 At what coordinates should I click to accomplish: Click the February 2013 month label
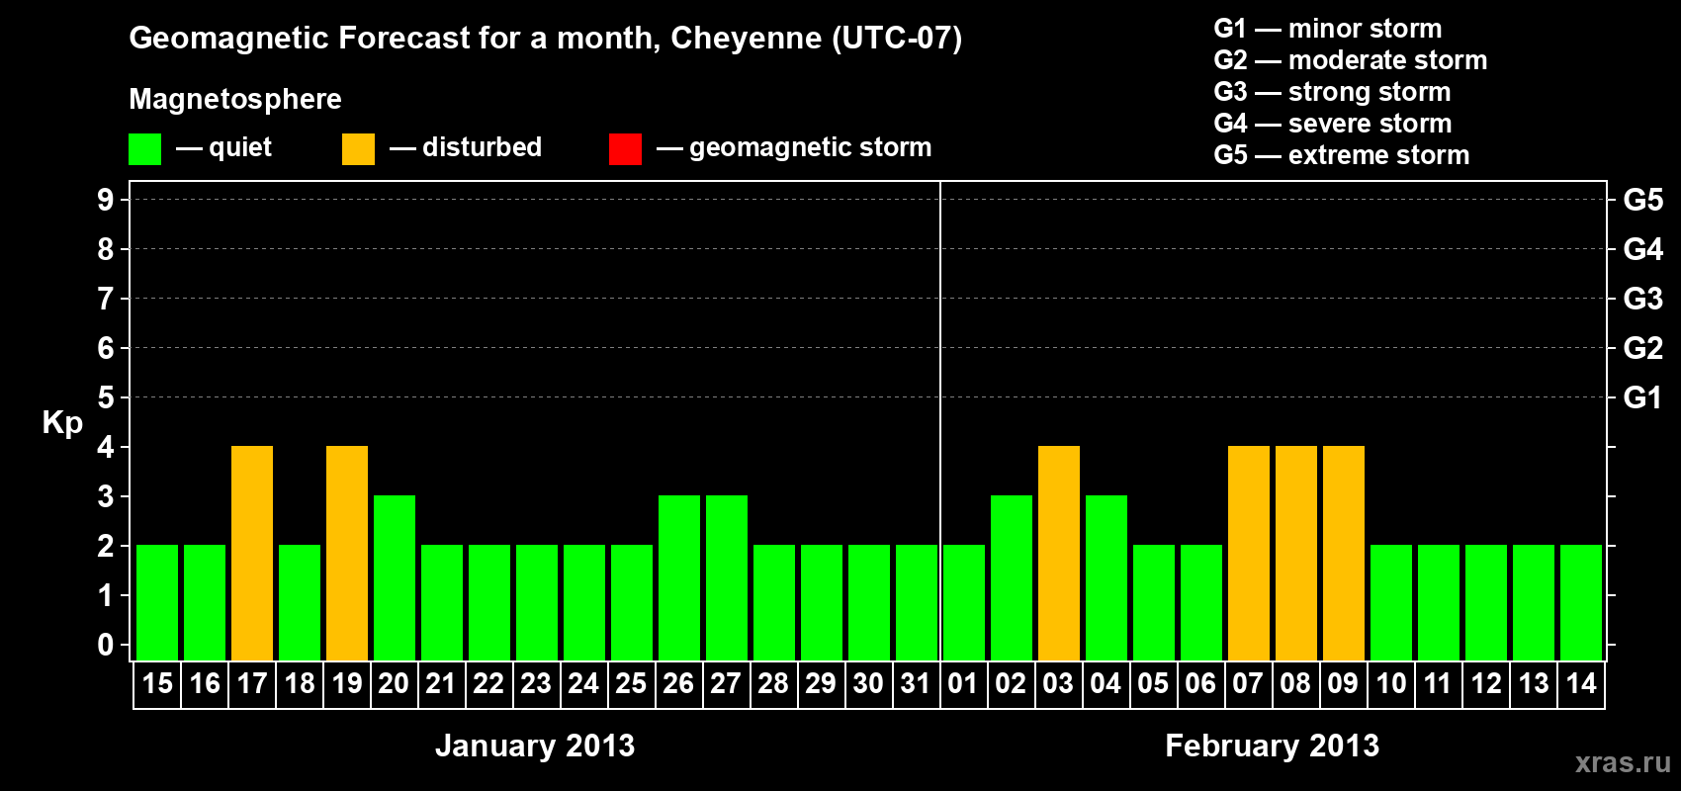(x=1273, y=746)
